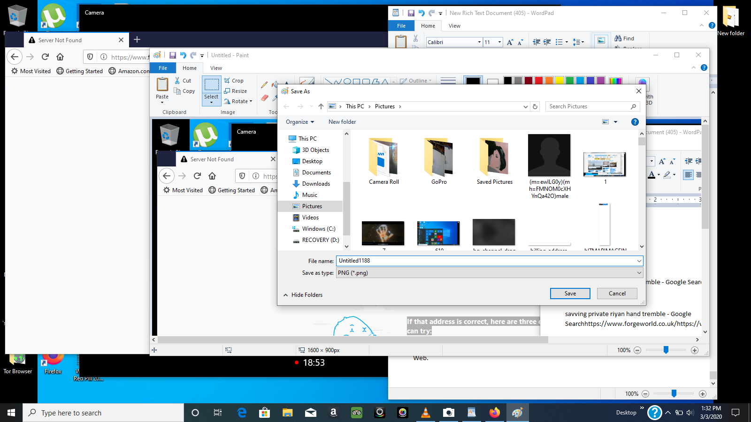Viewport: 751px width, 422px height.
Task: Click Grow font in WordPad's ribbon
Action: click(x=510, y=42)
